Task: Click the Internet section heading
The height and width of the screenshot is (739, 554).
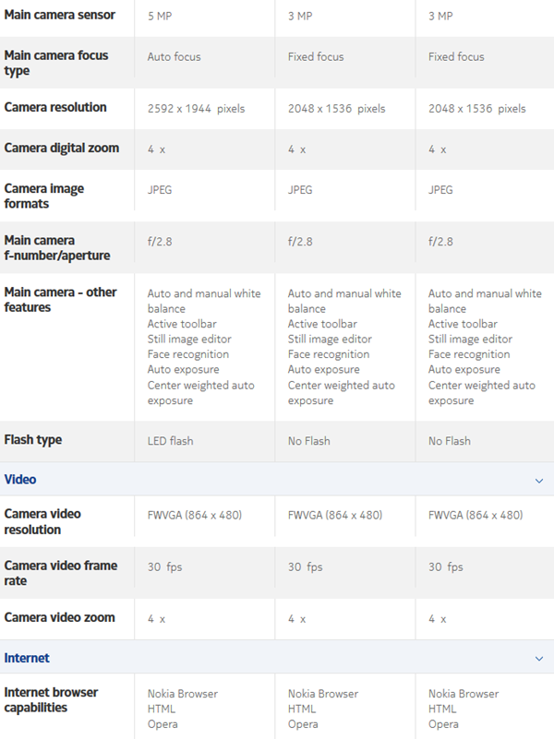Action: pyautogui.click(x=27, y=658)
